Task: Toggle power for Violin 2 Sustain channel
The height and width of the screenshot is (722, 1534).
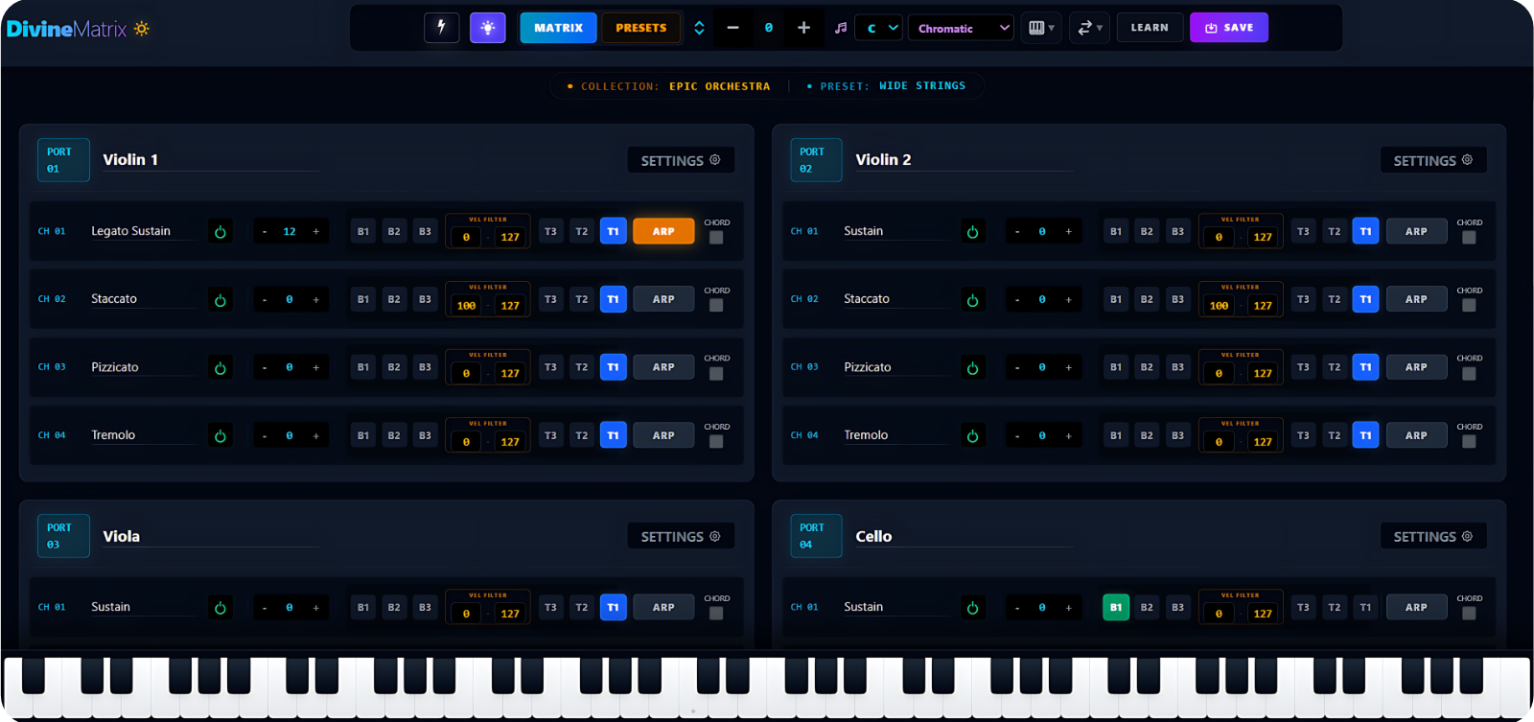Action: 973,232
